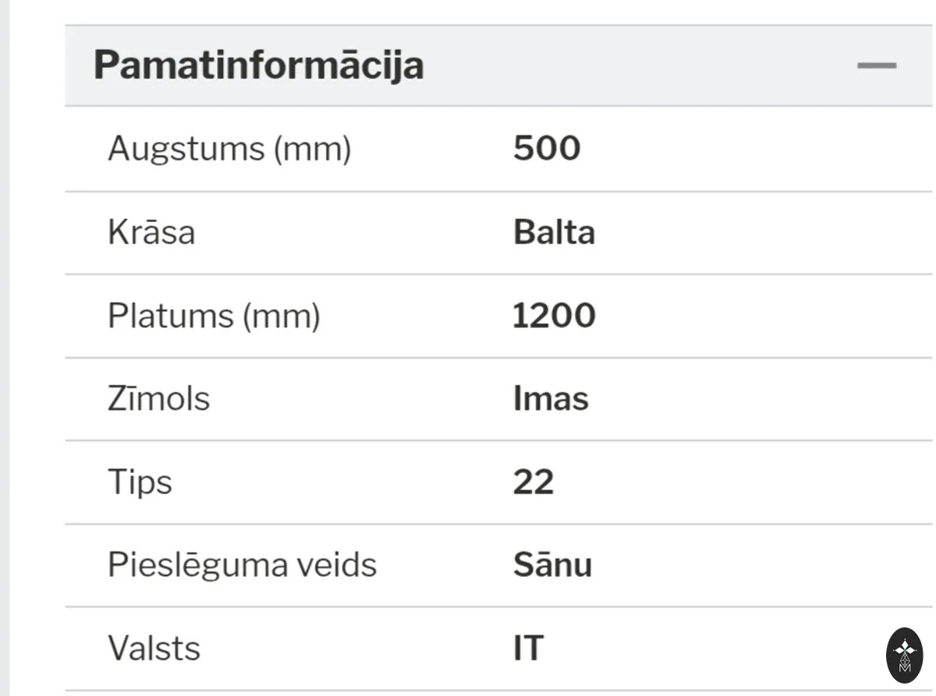Viewport: 936px width, 696px height.
Task: Open the floating round chat widget icon
Action: pyautogui.click(x=905, y=655)
